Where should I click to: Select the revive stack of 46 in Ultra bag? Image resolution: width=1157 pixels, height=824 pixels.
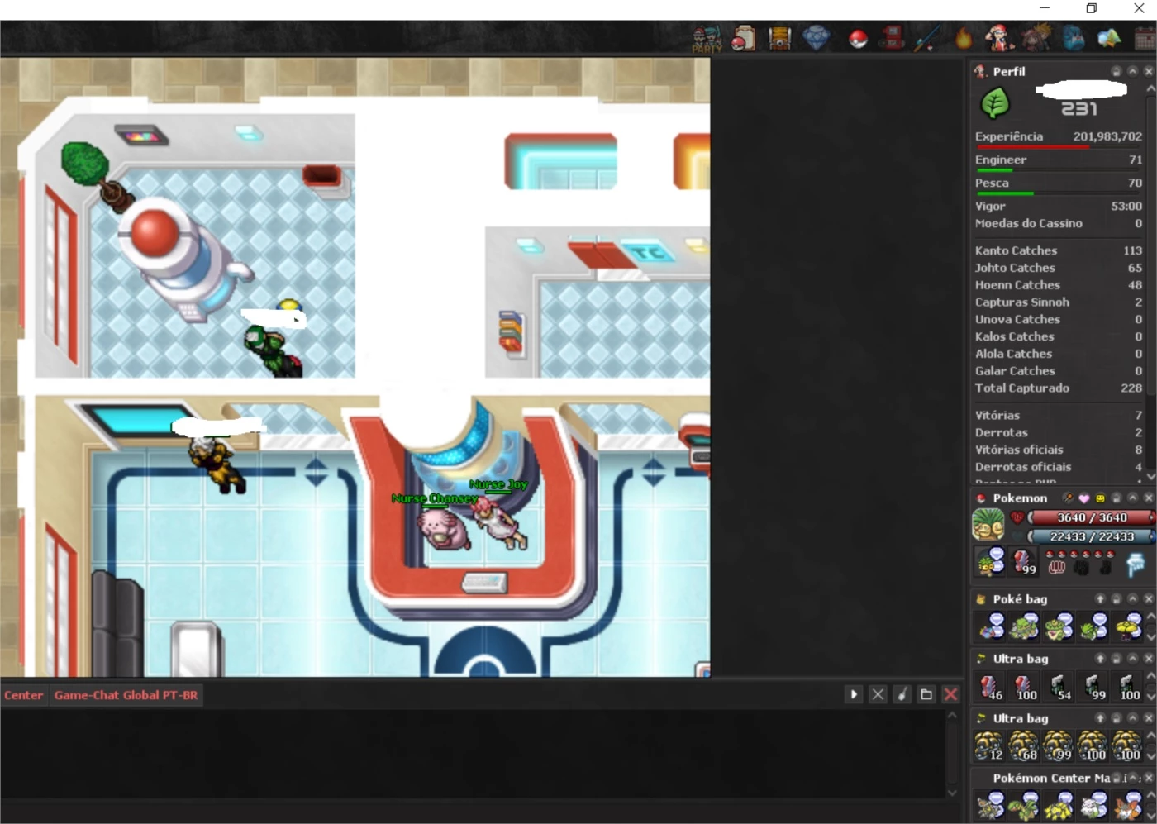(990, 687)
